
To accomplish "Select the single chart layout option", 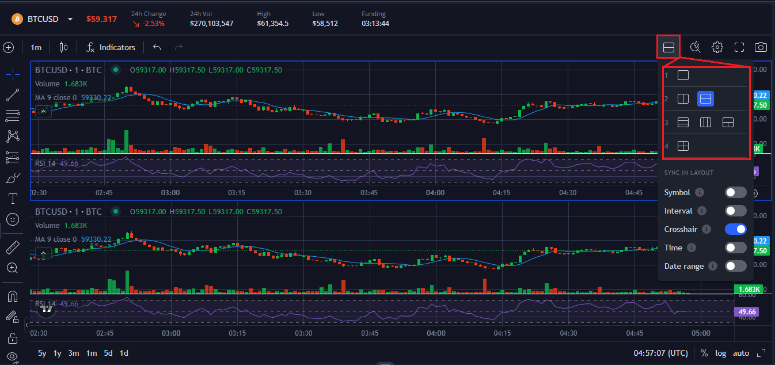I will [683, 75].
